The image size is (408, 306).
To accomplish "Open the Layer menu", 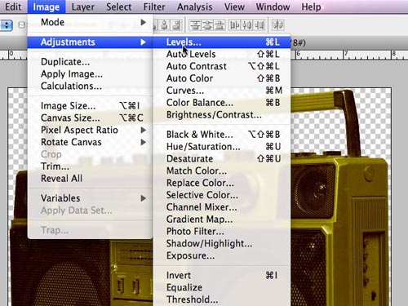I will tap(83, 7).
